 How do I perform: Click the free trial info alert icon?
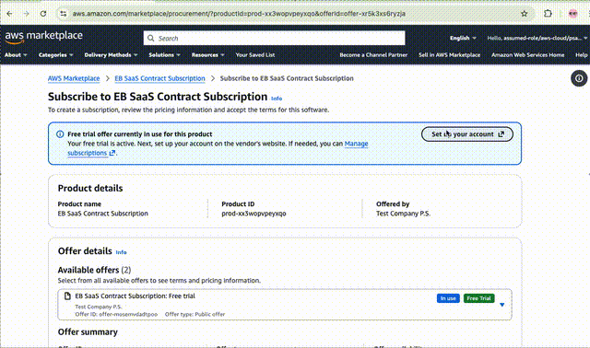click(x=60, y=134)
